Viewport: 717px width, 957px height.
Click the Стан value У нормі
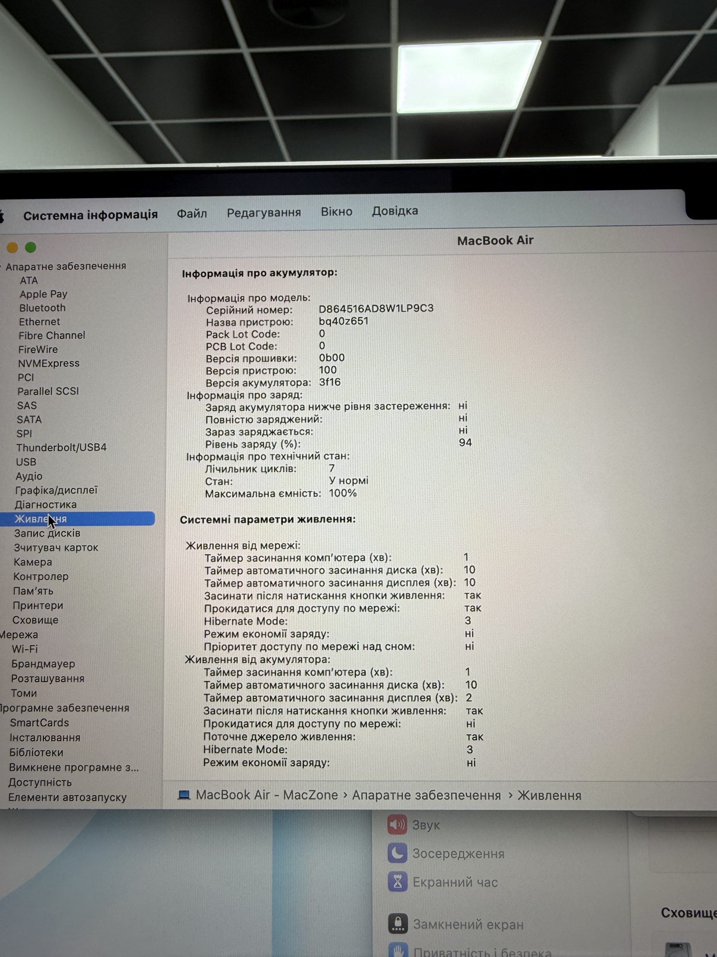(349, 481)
